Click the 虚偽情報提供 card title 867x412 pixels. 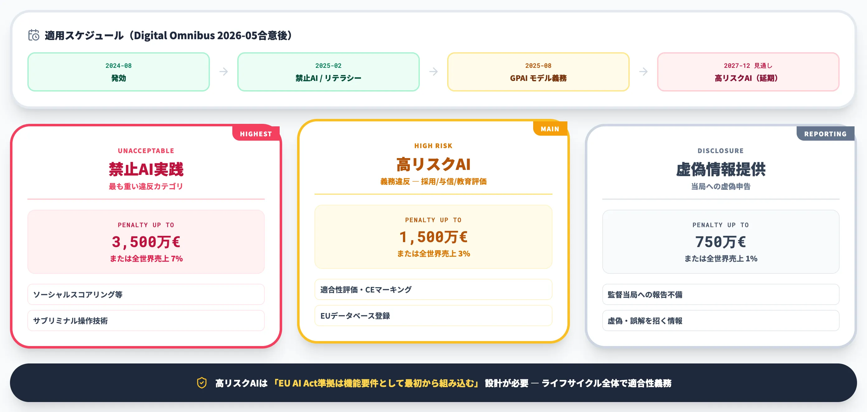(721, 169)
